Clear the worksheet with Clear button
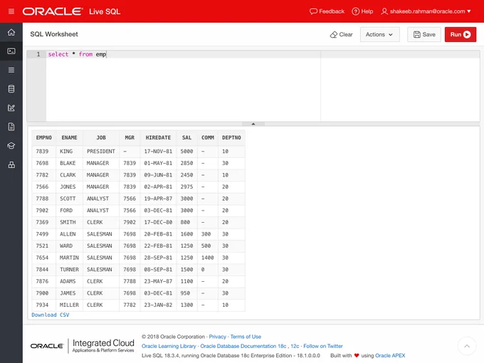This screenshot has height=363, width=484. pos(341,35)
